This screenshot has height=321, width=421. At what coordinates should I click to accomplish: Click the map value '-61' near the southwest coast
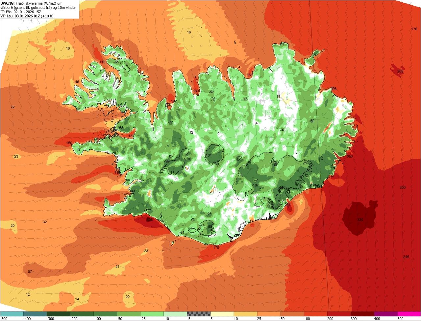click(x=182, y=232)
